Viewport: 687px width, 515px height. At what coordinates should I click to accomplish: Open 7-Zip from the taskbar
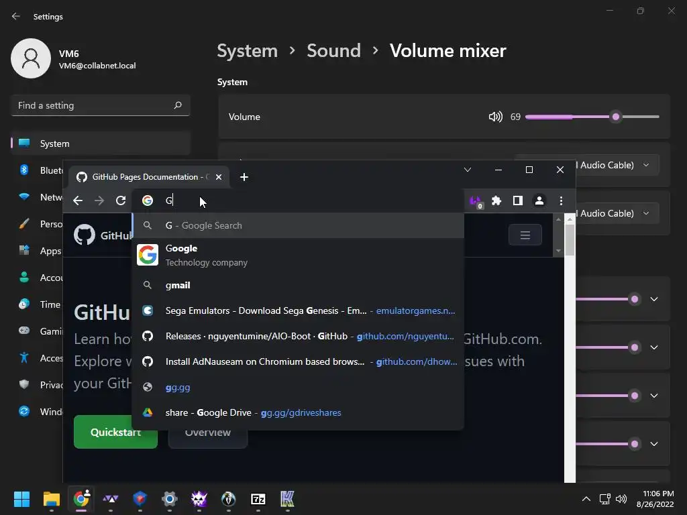tap(258, 499)
